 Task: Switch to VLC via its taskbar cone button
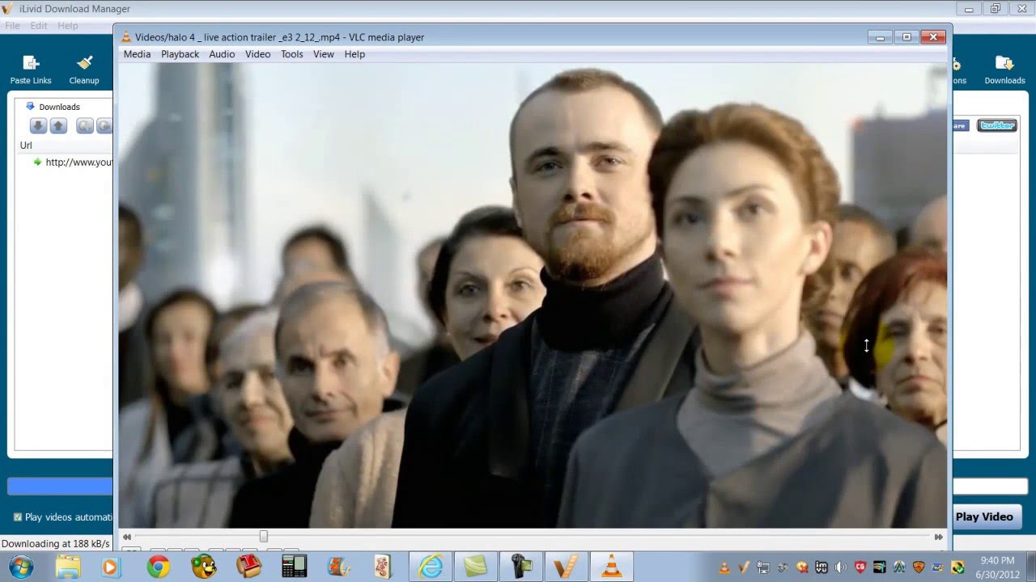point(611,567)
